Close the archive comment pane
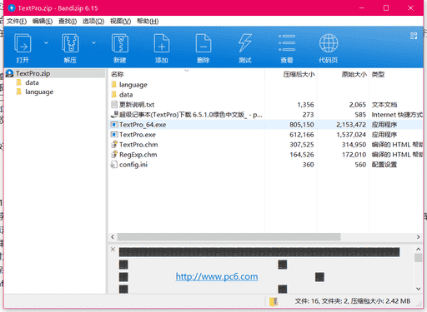This screenshot has height=312, width=427. point(113,249)
